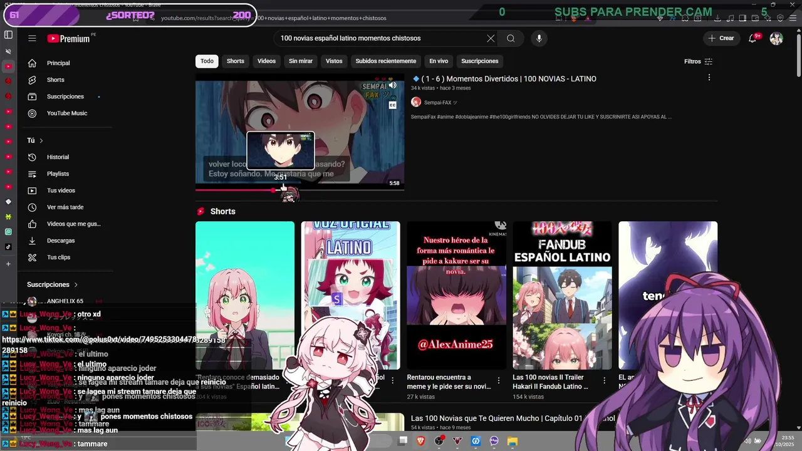
Task: Open the pink-hair girl Shorts thumbnail
Action: [245, 295]
